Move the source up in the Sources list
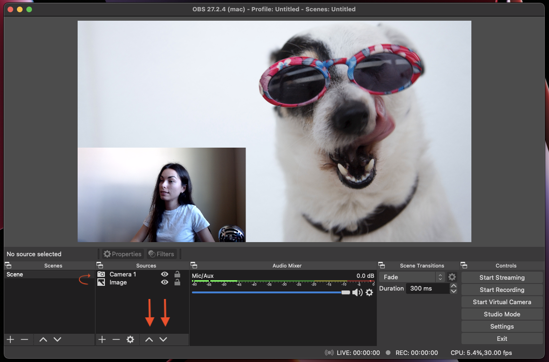The image size is (549, 362). 149,339
